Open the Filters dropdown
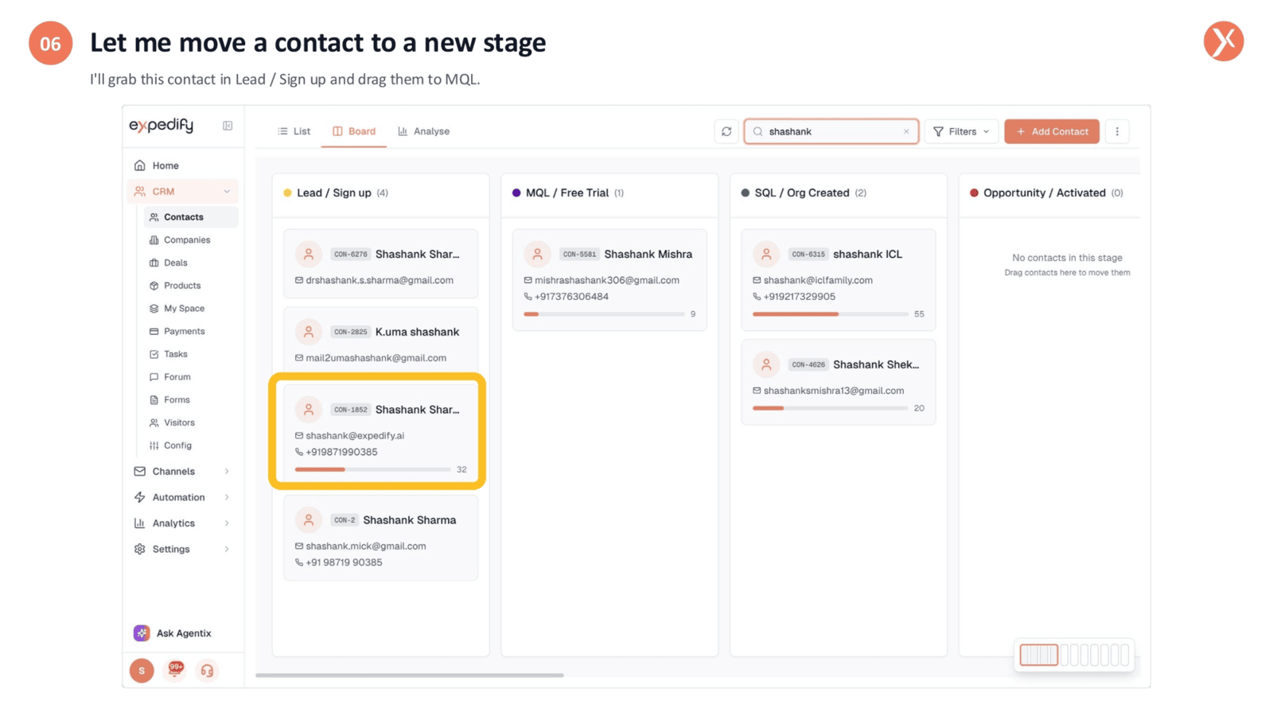 [x=961, y=131]
